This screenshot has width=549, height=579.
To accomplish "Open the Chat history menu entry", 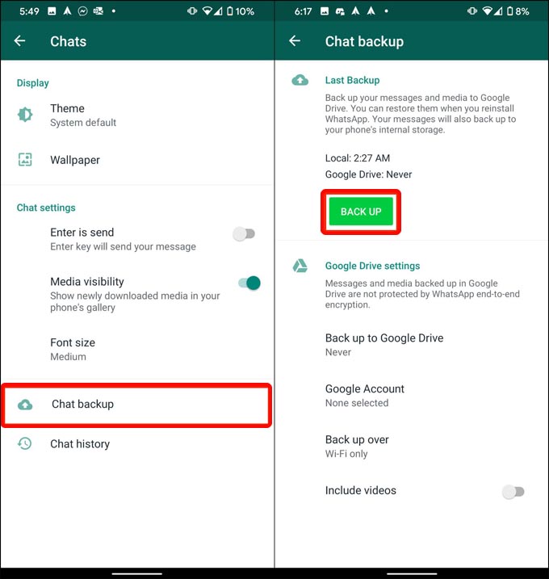I will [137, 444].
